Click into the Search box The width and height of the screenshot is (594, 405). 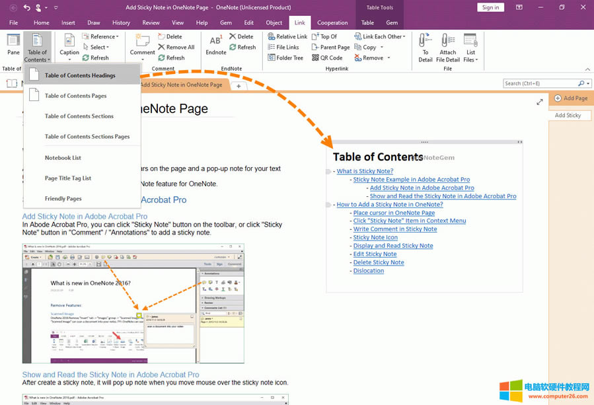coord(540,84)
